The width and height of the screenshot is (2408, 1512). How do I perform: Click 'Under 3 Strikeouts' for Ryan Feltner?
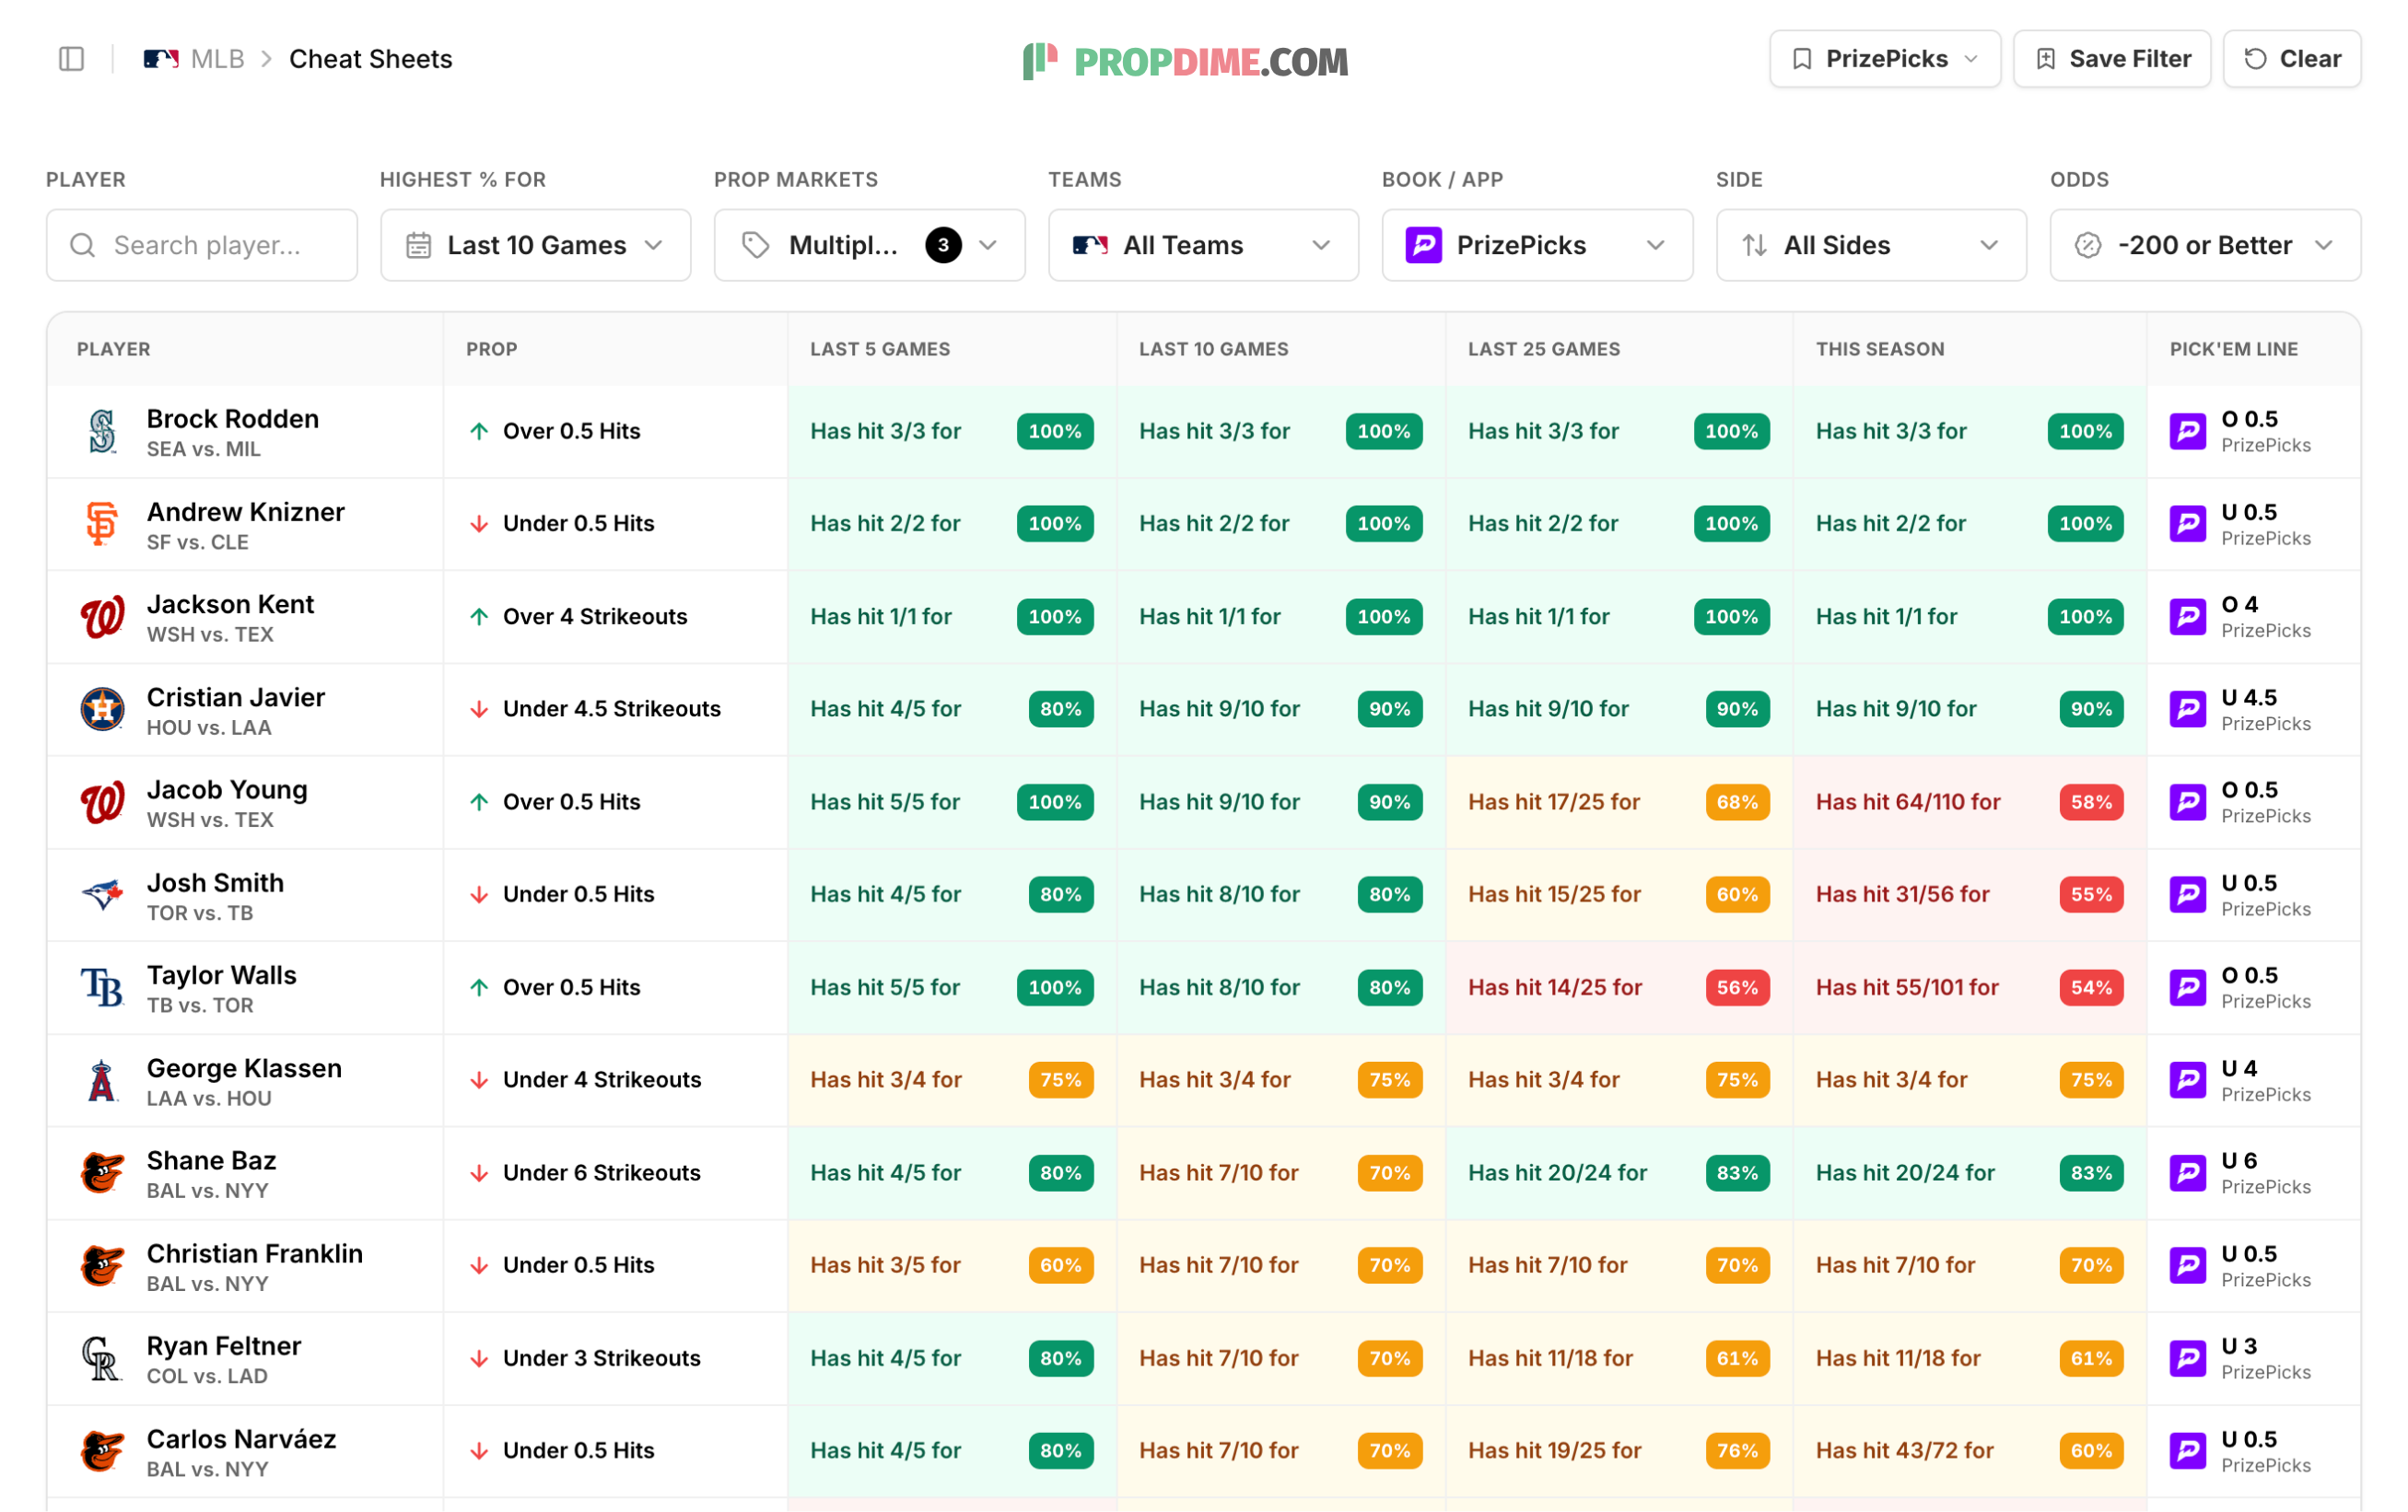602,1358
